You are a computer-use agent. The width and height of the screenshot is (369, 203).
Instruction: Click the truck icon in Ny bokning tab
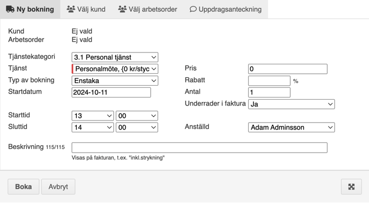pos(10,9)
